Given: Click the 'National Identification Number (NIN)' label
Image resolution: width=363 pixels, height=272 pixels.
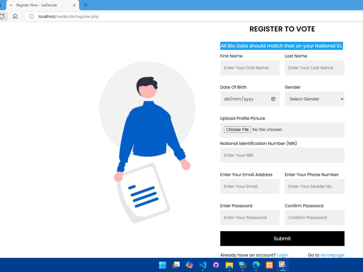Looking at the screenshot, I should (258, 143).
